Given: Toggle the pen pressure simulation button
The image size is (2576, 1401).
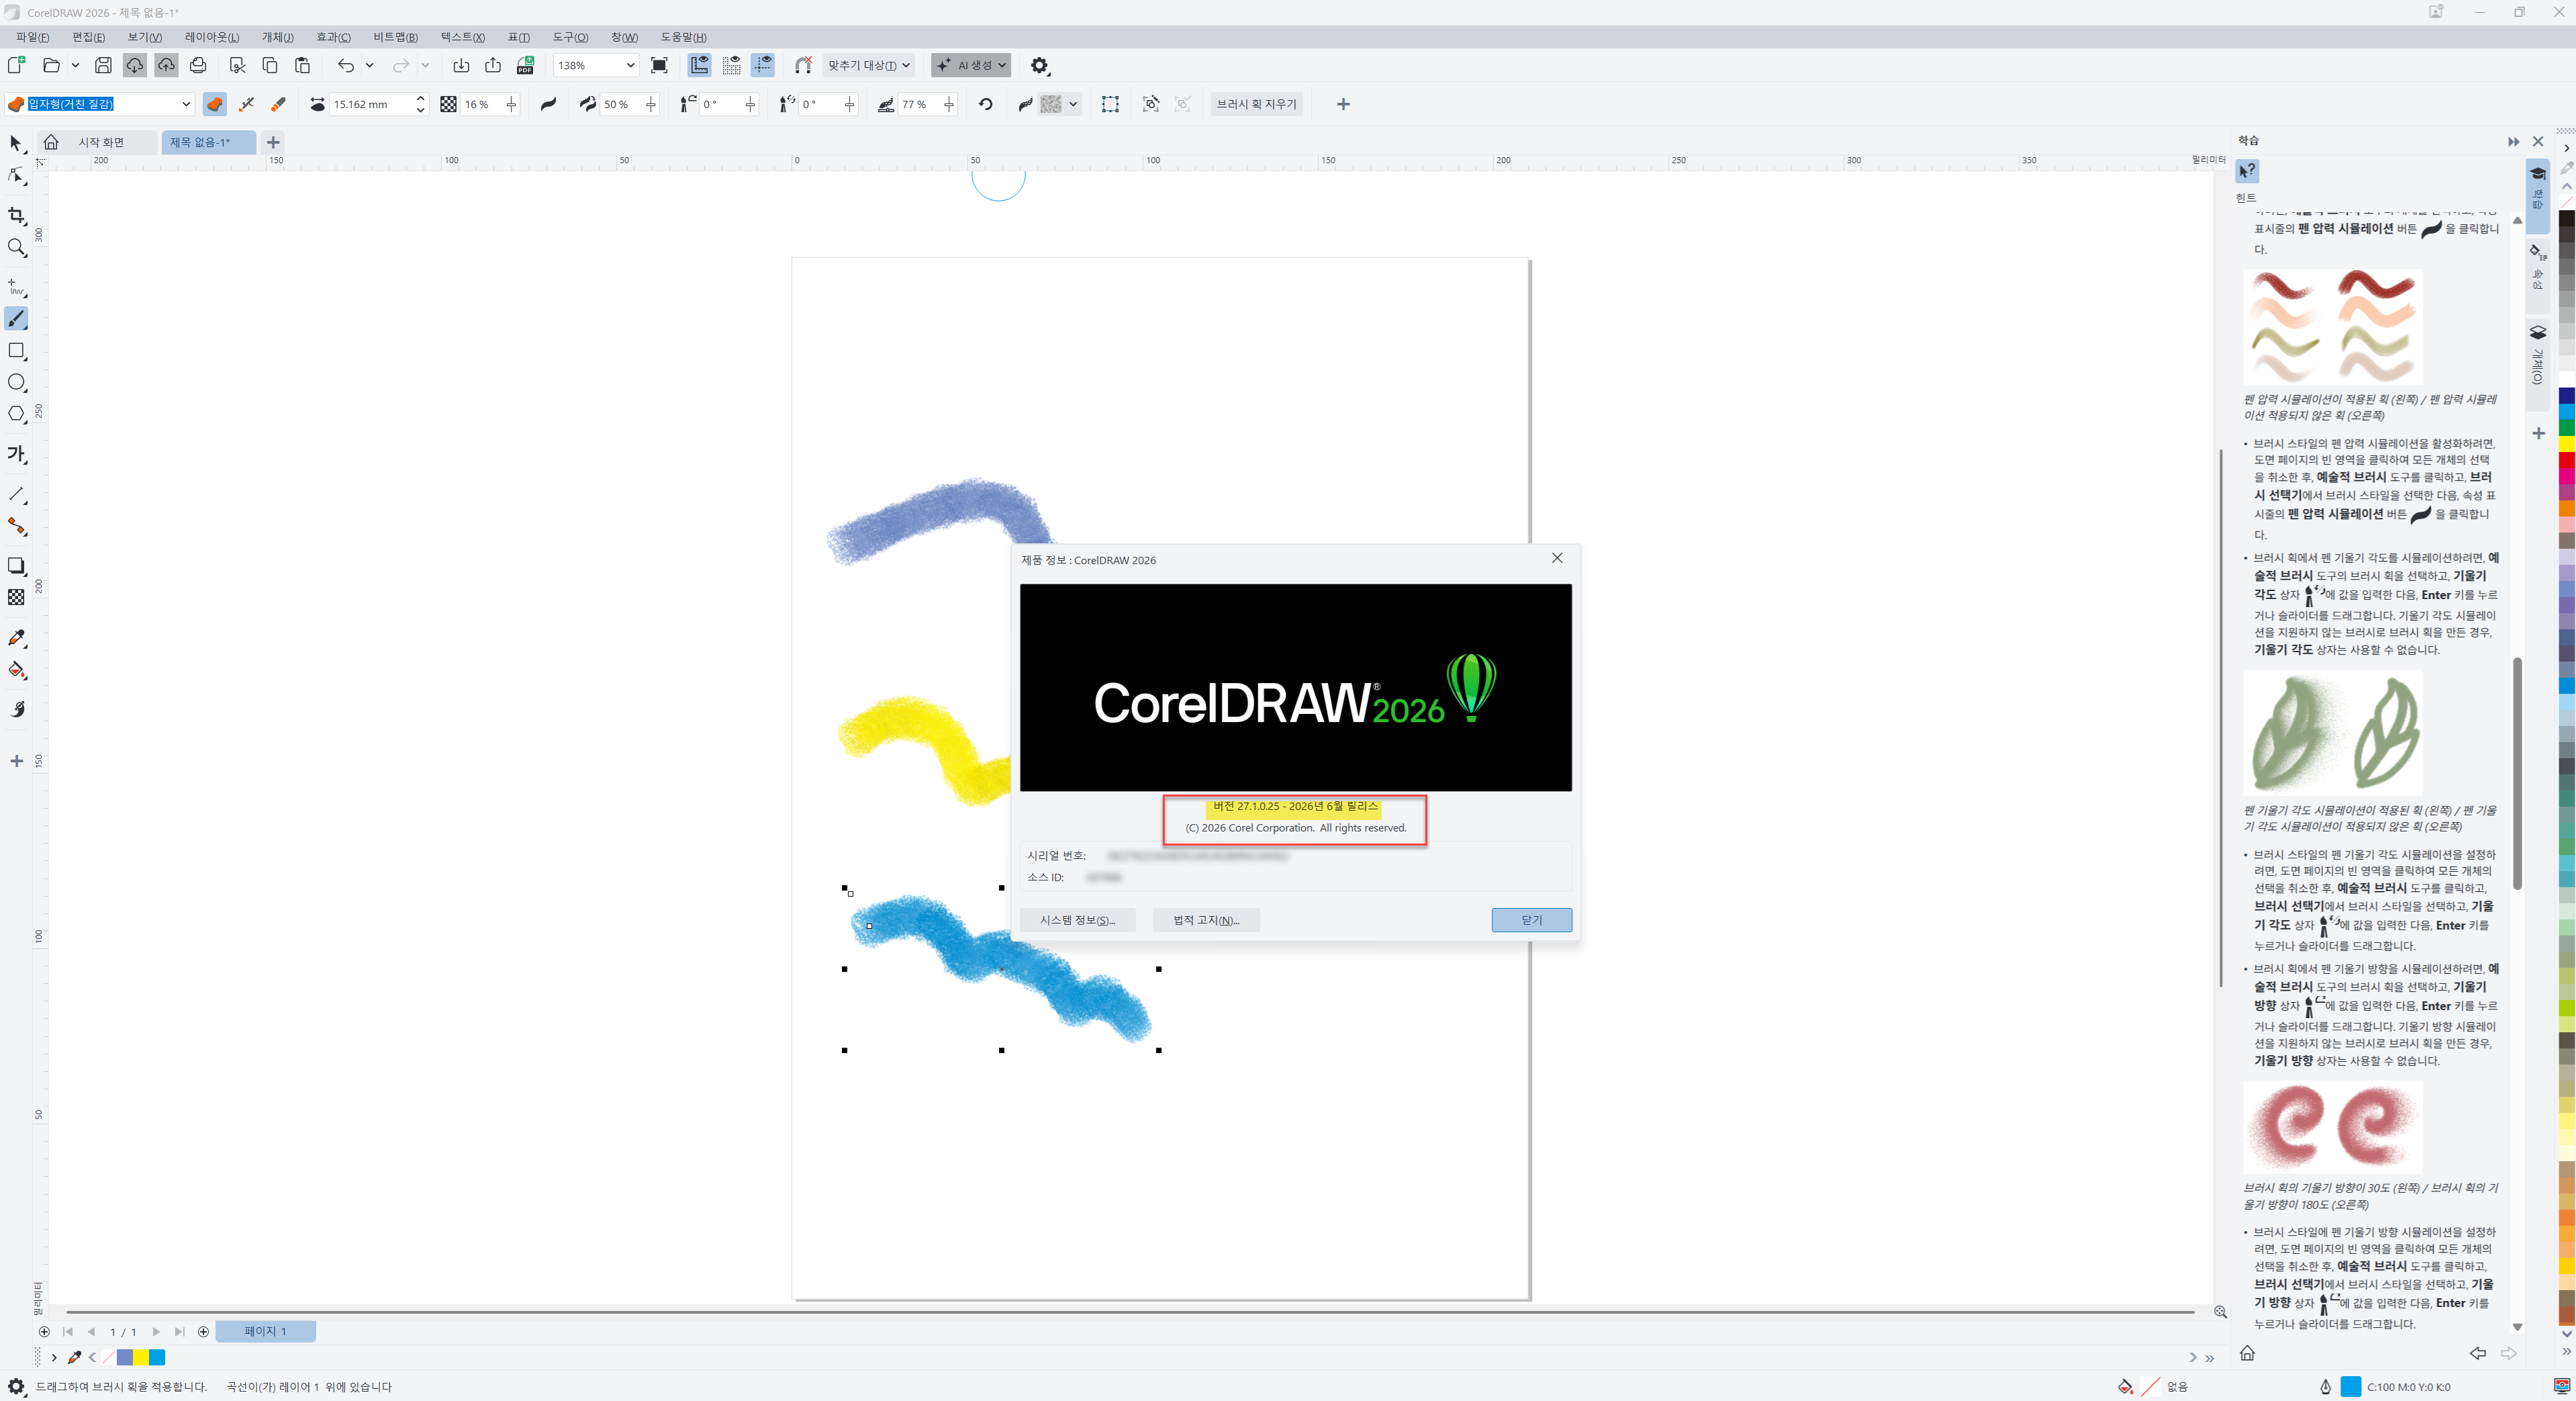Looking at the screenshot, I should pos(548,104).
